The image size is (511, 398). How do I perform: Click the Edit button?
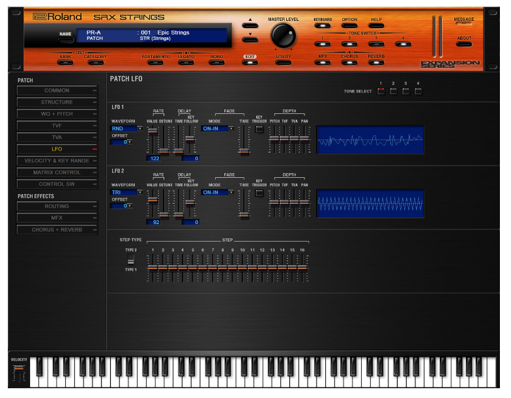coord(250,63)
